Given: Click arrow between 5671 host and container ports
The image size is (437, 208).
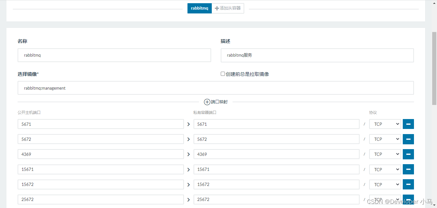Looking at the screenshot, I should pos(188,124).
